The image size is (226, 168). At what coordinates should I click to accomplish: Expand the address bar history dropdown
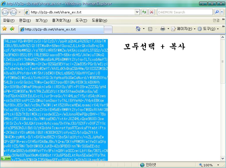pyautogui.click(x=137, y=12)
